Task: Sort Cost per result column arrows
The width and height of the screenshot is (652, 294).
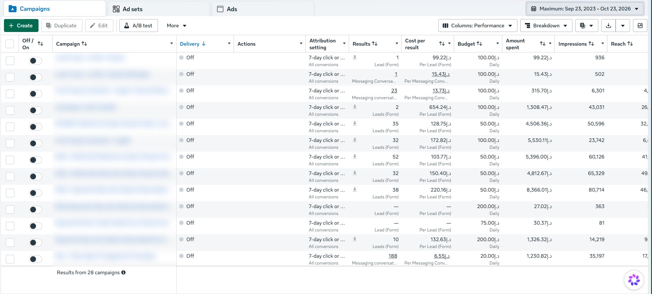Action: pos(442,44)
